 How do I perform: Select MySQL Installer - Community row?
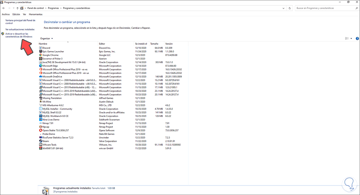pyautogui.click(x=113, y=109)
